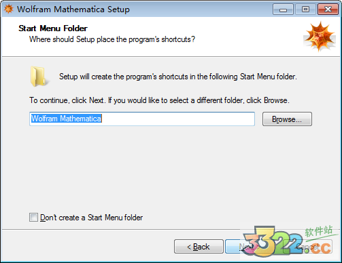Enable the Don't create a Start Menu folder checkbox

(33, 218)
